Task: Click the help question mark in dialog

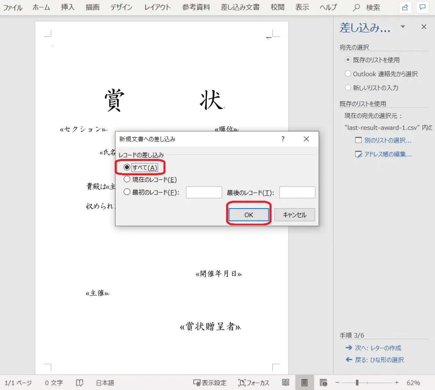Action: point(283,139)
